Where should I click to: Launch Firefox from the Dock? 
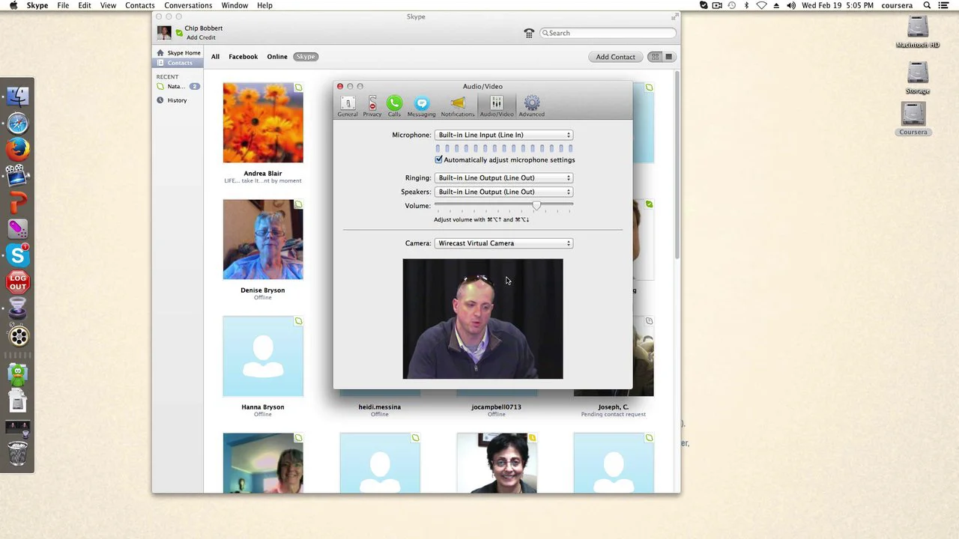point(18,149)
